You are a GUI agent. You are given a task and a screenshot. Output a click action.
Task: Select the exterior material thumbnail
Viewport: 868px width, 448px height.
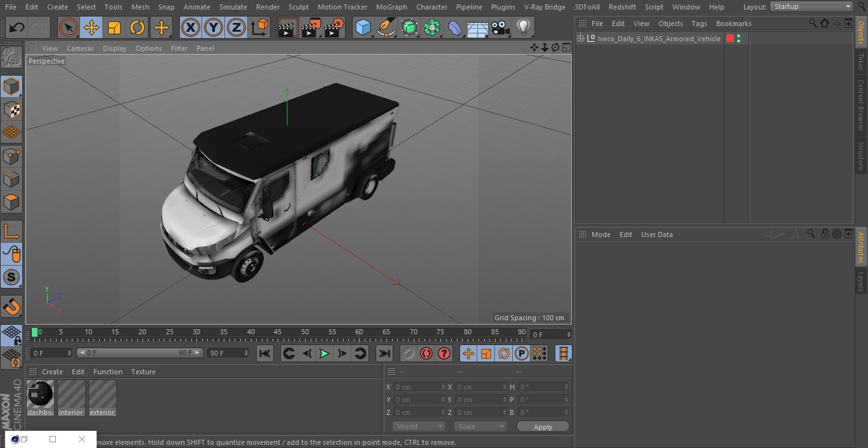tap(102, 398)
